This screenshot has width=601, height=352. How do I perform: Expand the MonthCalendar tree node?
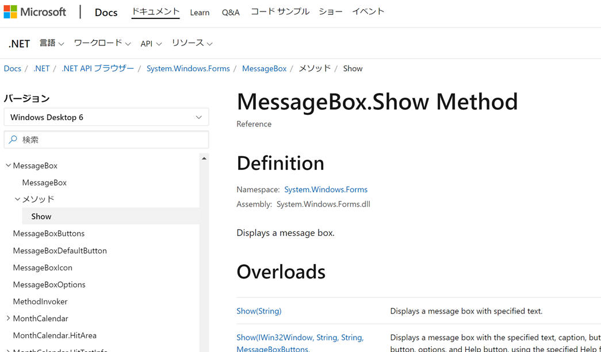(x=9, y=318)
